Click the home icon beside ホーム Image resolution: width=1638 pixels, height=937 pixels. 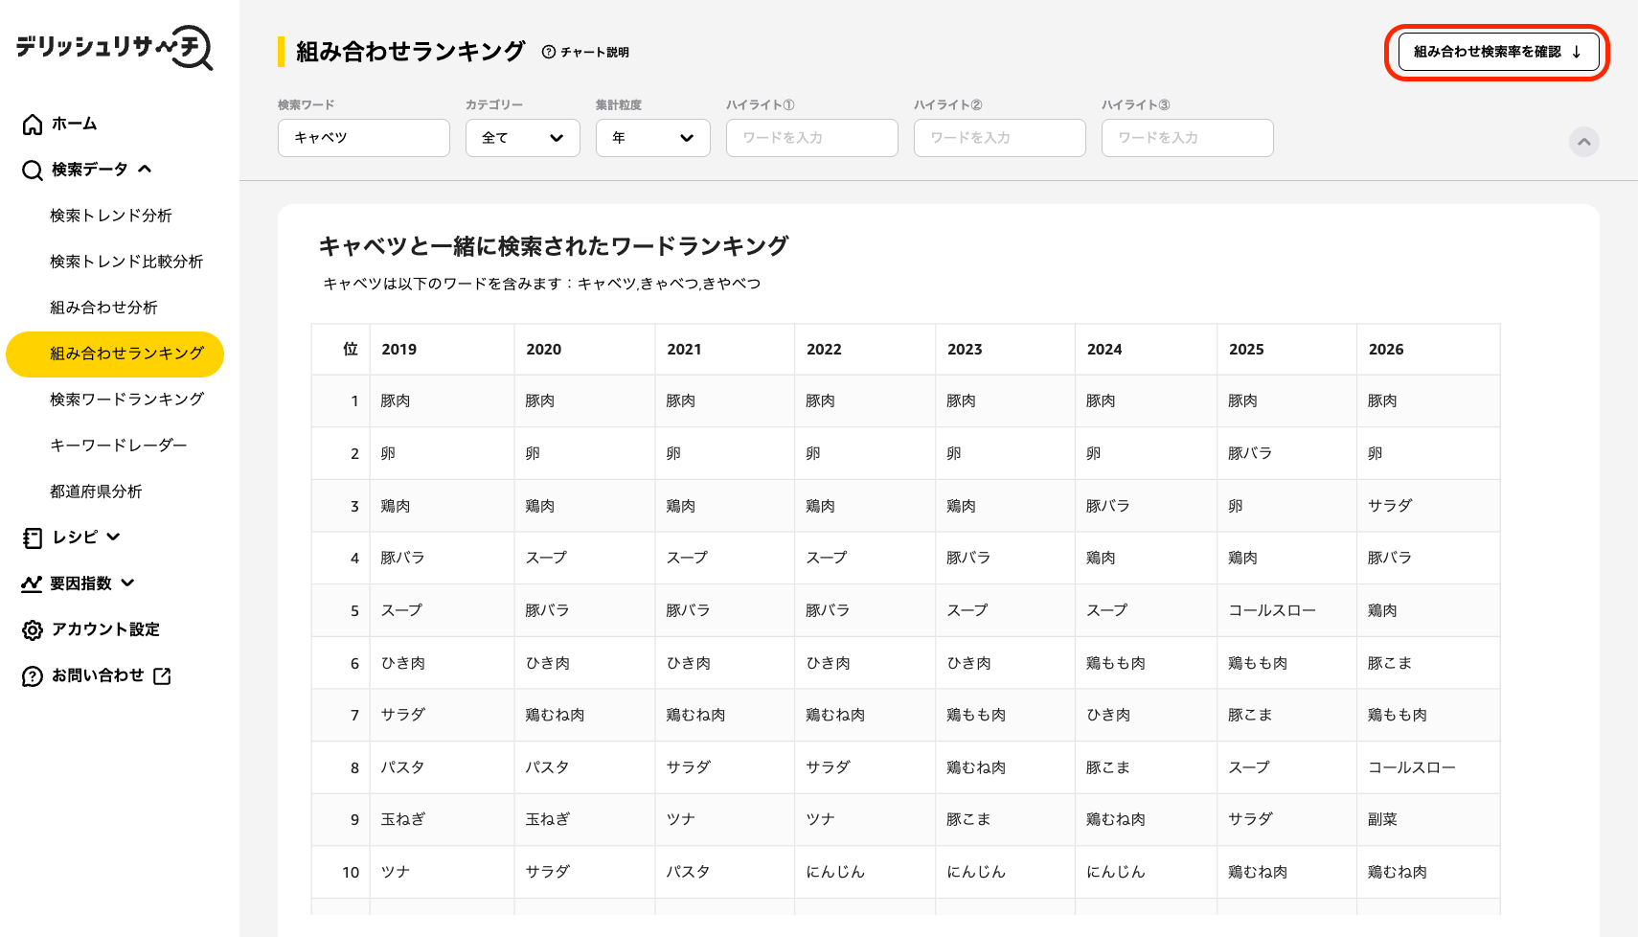click(33, 124)
